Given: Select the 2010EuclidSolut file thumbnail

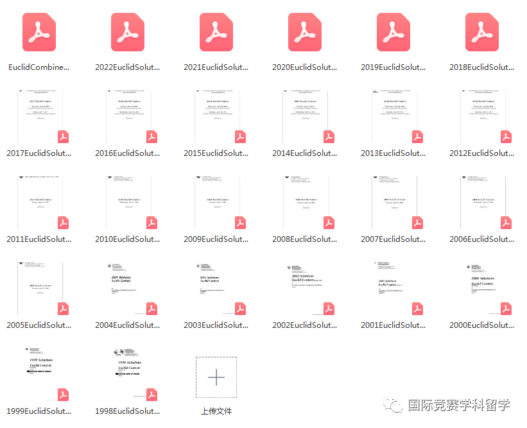Looking at the screenshot, I should point(129,203).
